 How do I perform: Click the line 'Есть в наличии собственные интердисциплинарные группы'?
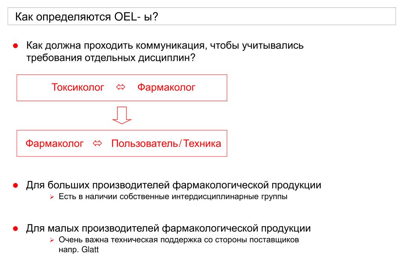(173, 196)
